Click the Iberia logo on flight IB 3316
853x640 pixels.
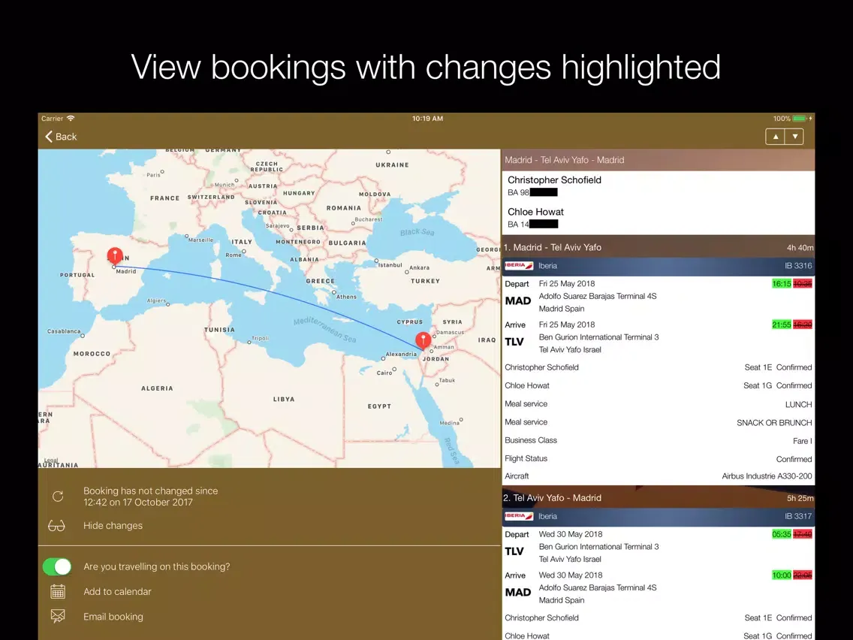518,266
